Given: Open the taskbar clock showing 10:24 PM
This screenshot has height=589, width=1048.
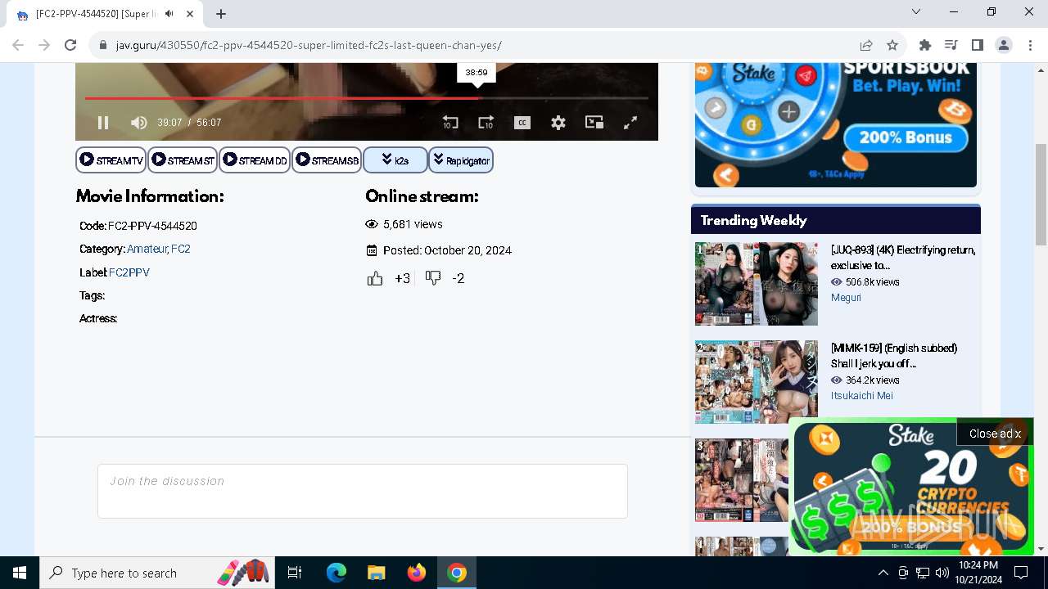Looking at the screenshot, I should pos(978,573).
